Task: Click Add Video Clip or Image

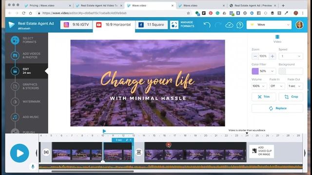Action: coord(261,151)
